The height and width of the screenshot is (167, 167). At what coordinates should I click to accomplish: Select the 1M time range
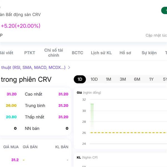pos(109,79)
